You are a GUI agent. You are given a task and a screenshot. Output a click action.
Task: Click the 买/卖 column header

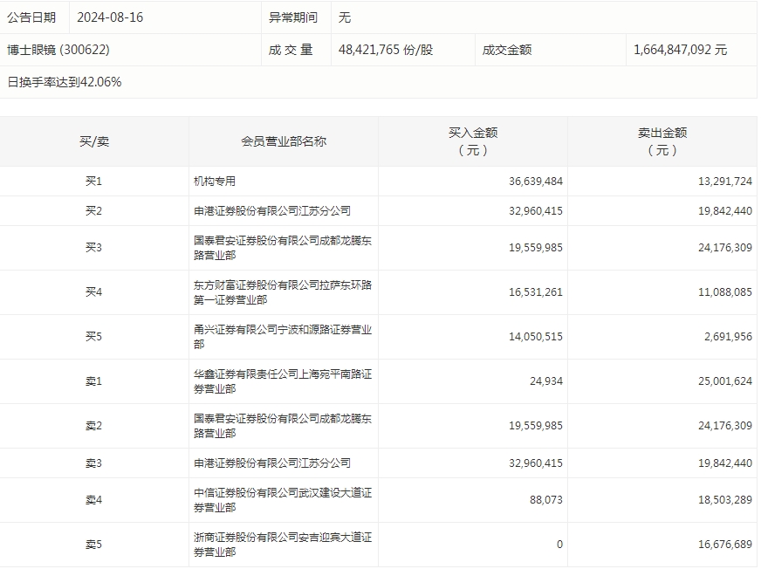coord(94,141)
